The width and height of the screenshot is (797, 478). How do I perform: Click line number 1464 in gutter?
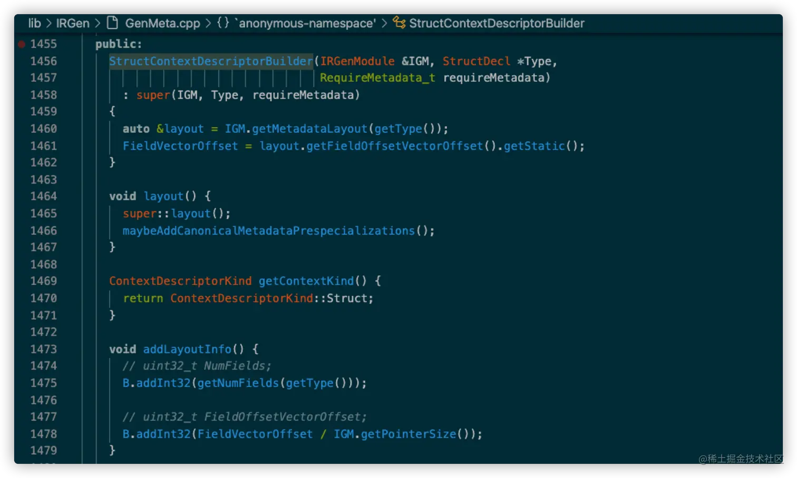click(43, 196)
